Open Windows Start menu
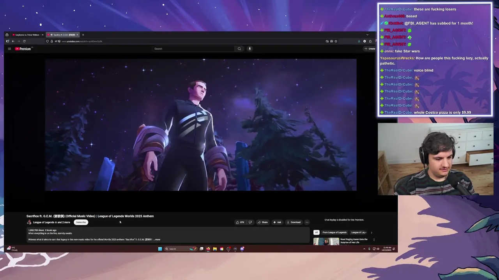This screenshot has height=280, width=499. pos(160,249)
